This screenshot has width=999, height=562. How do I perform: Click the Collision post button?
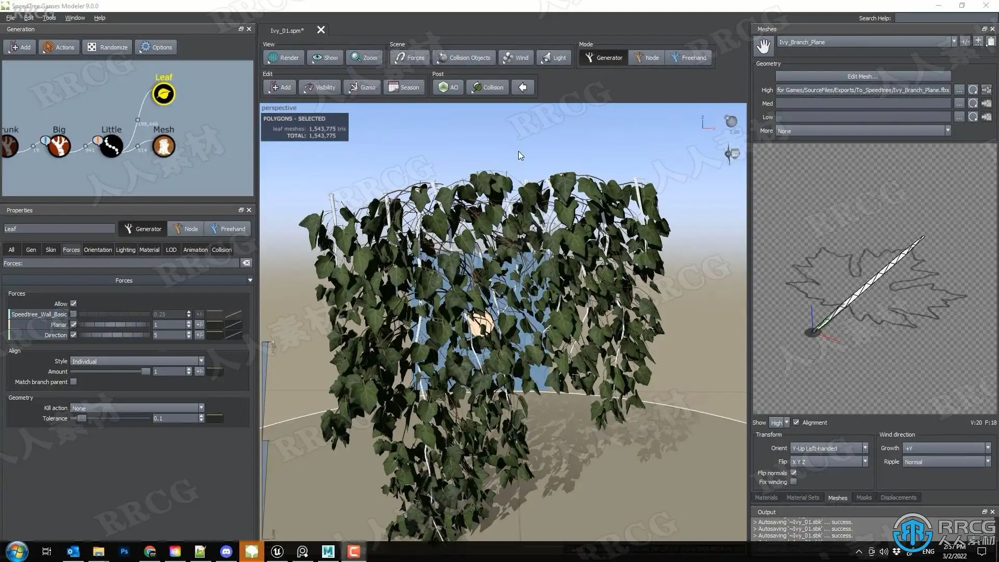pyautogui.click(x=488, y=87)
